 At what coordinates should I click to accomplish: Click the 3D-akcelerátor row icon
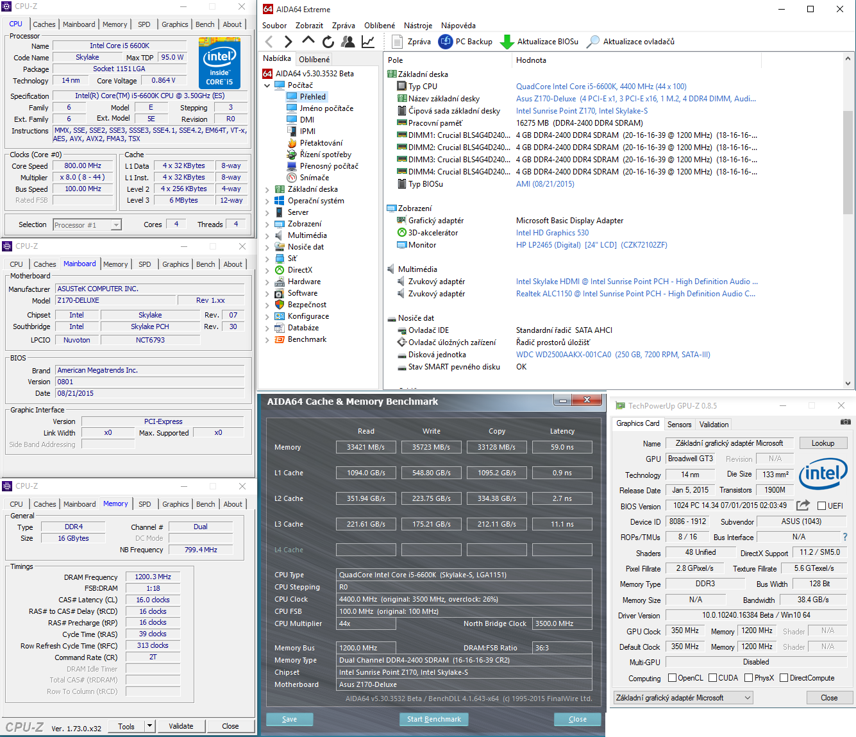tap(402, 233)
